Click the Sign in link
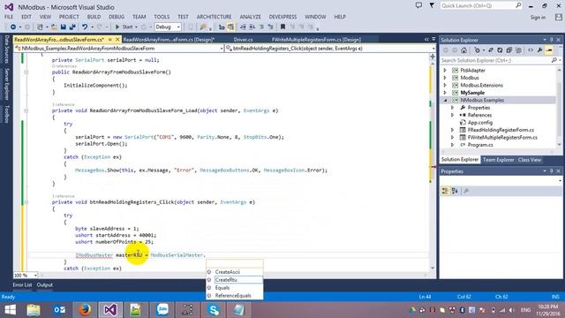The image size is (565, 318). (538, 18)
